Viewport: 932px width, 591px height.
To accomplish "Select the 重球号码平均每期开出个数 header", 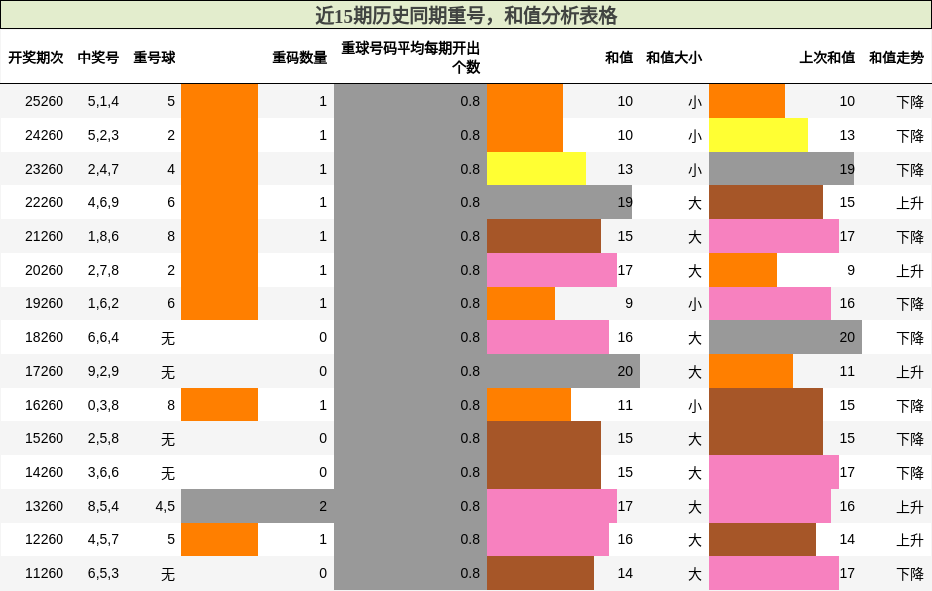I will (410, 58).
